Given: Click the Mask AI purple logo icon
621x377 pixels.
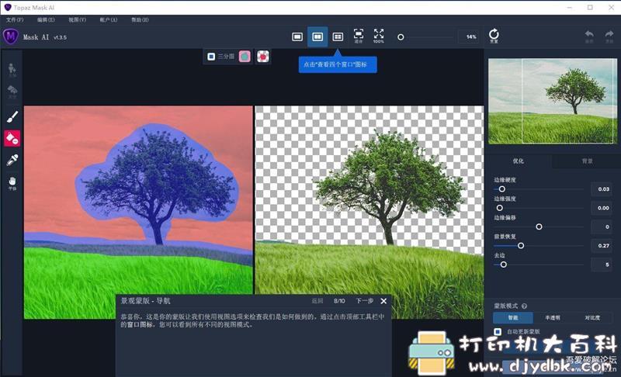Looking at the screenshot, I should [11, 36].
